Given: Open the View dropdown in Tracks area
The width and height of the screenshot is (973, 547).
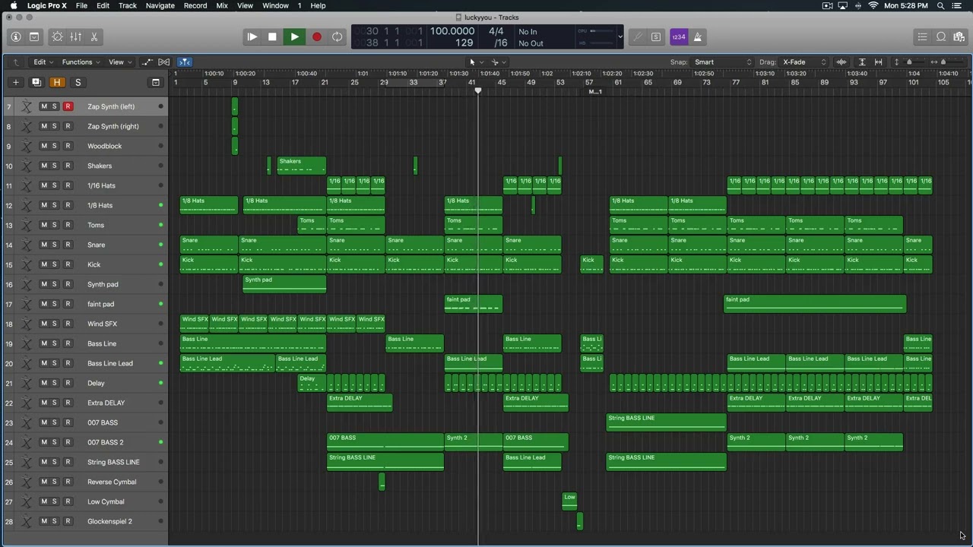Looking at the screenshot, I should tap(119, 62).
